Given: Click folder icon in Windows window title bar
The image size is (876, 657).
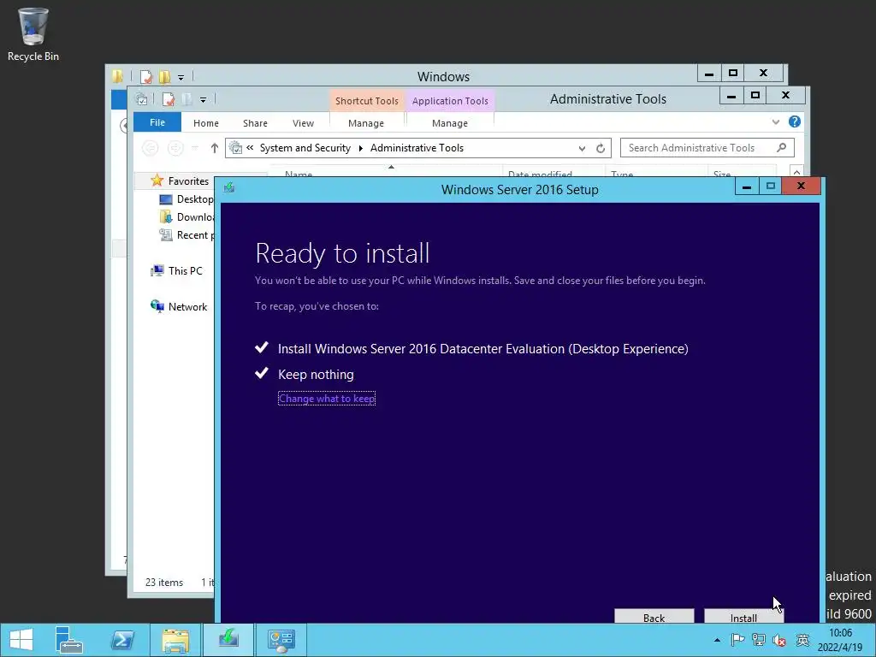Looking at the screenshot, I should (116, 76).
